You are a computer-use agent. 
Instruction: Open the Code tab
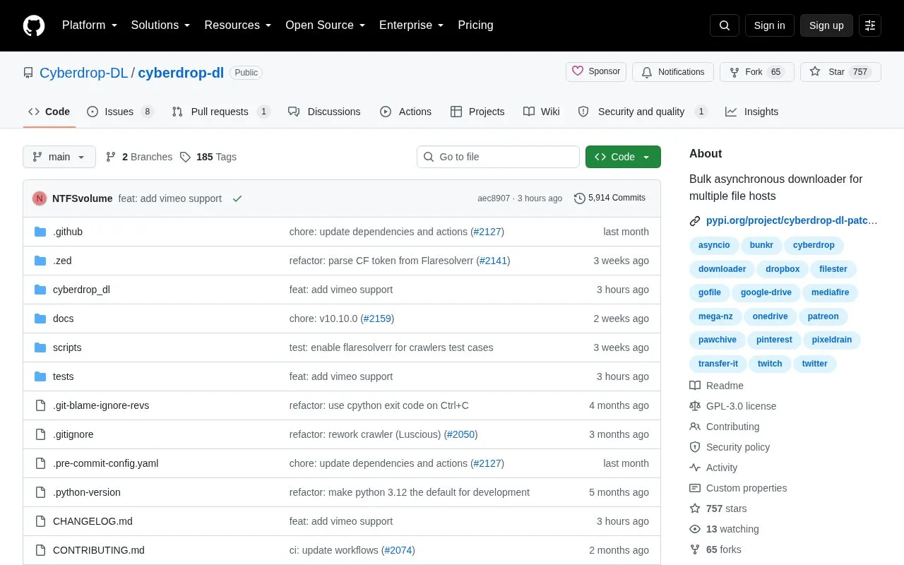pos(49,112)
